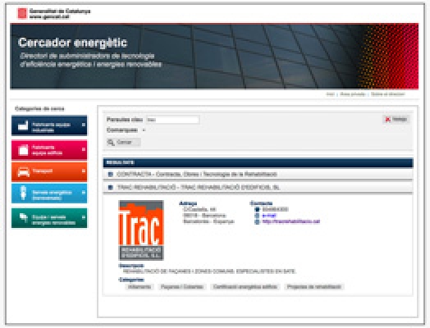Expand the pink building equipment category arrow
430x328 pixels.
click(x=84, y=149)
